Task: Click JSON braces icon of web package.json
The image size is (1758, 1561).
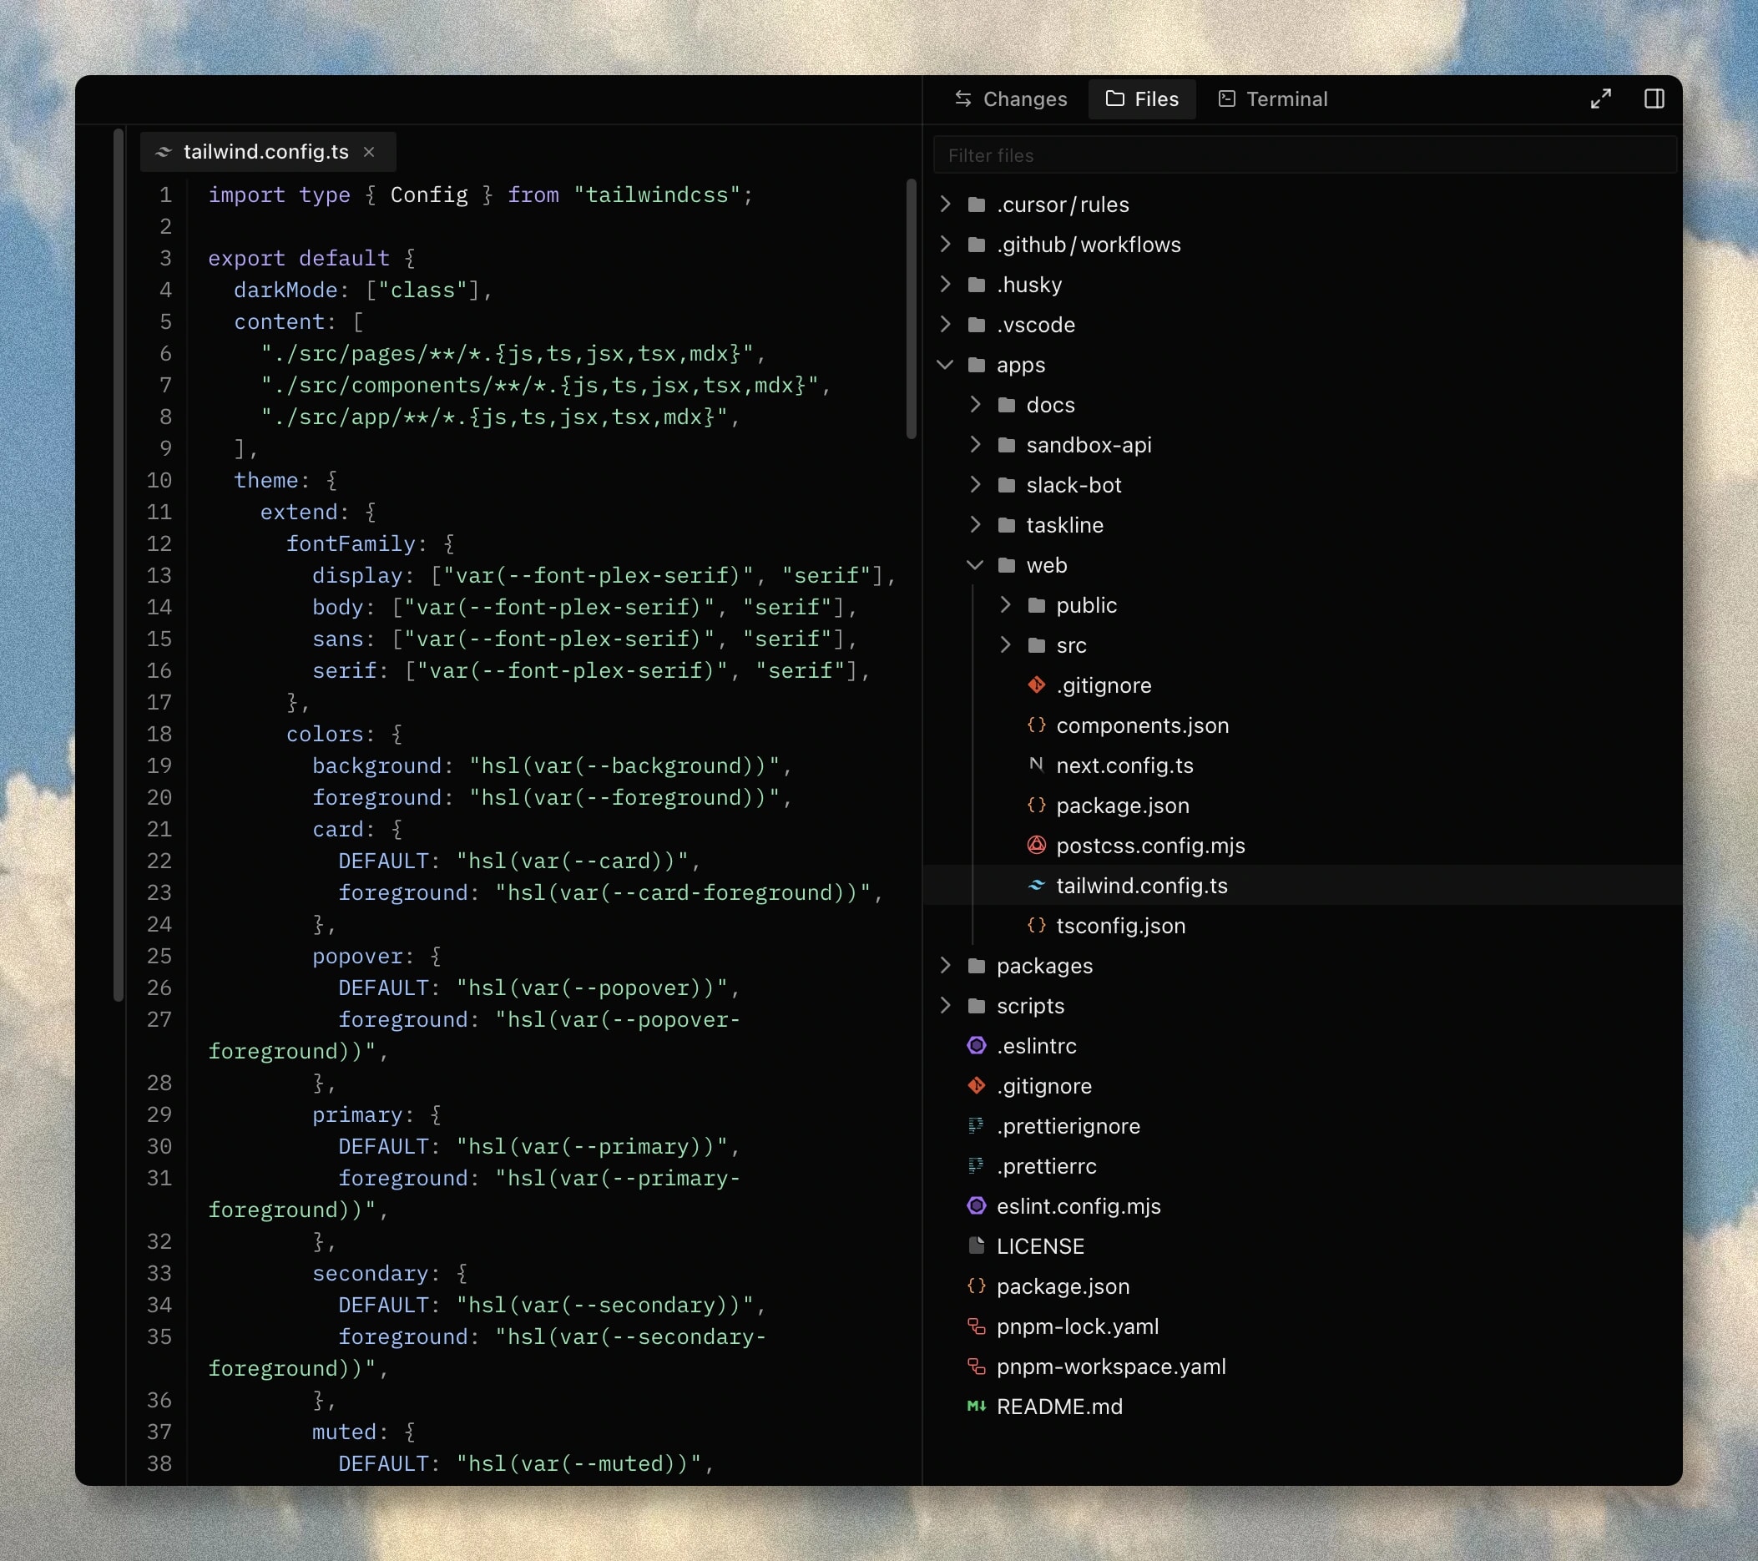Action: click(1037, 805)
